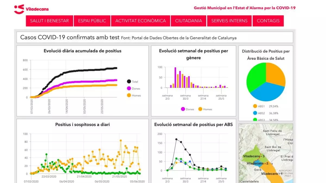Toggle Homes series in cumulative chart legend

click(x=129, y=95)
